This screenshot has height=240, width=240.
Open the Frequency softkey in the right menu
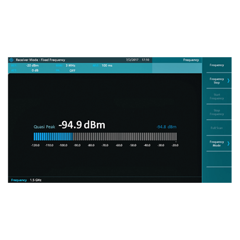(x=216, y=65)
